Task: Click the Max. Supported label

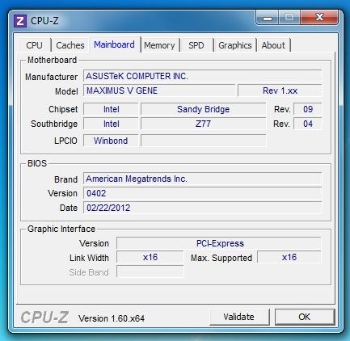Action: [x=221, y=258]
